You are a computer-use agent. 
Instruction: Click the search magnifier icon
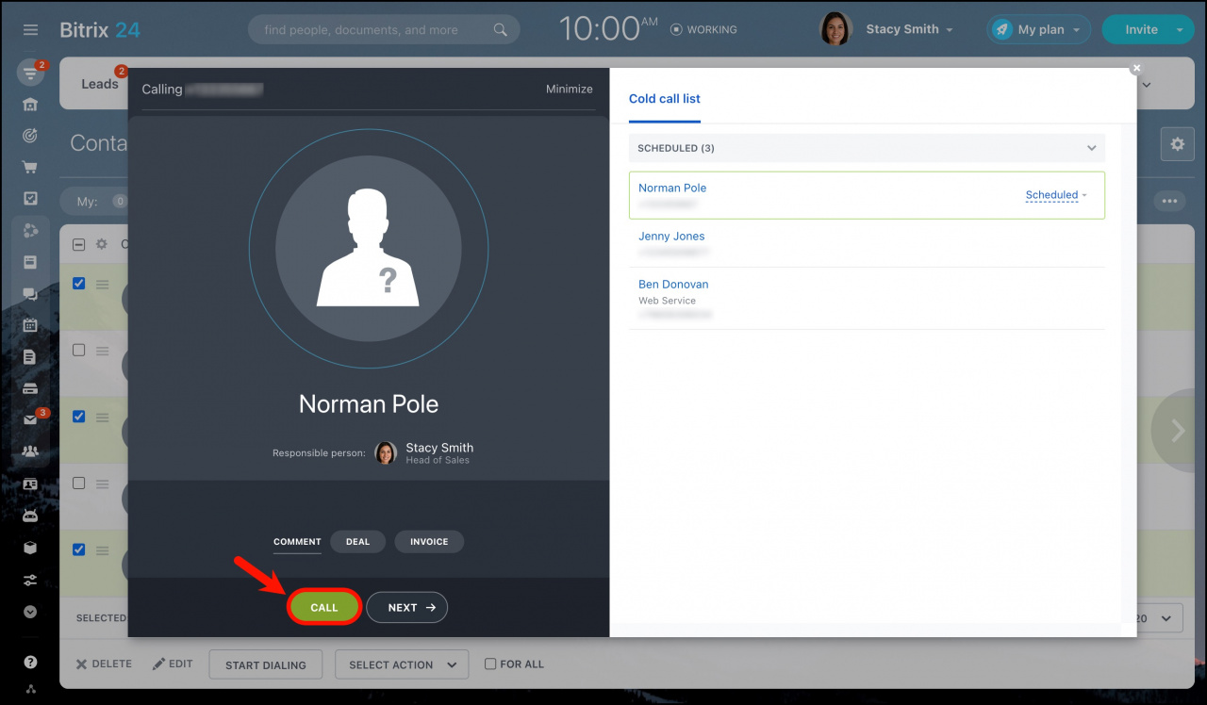click(501, 30)
